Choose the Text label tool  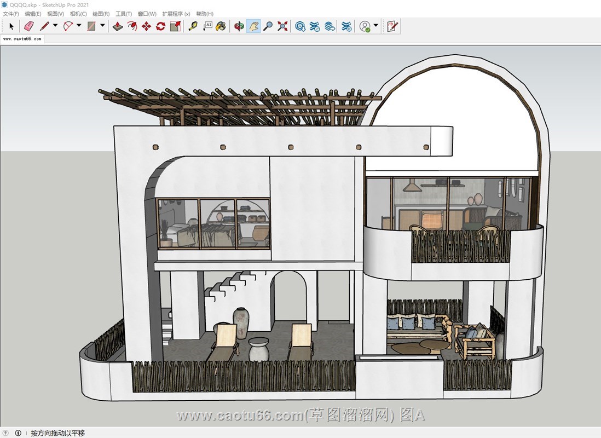(207, 26)
